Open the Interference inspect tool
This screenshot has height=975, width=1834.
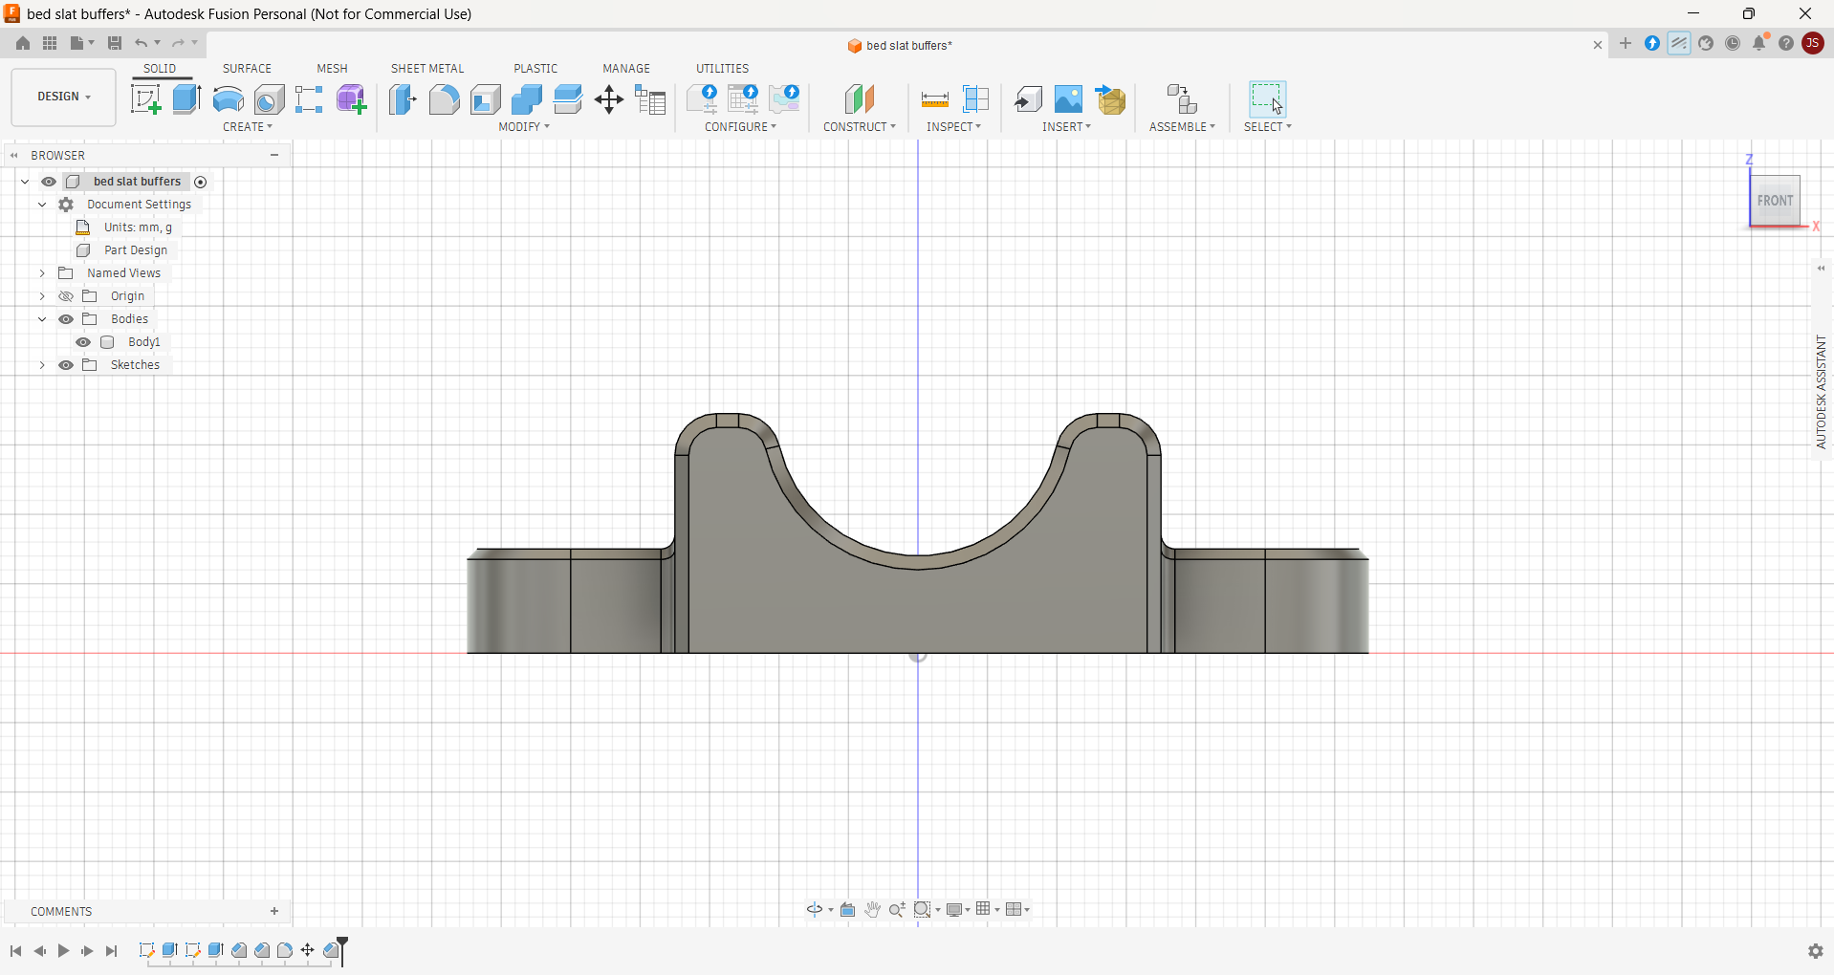[975, 99]
